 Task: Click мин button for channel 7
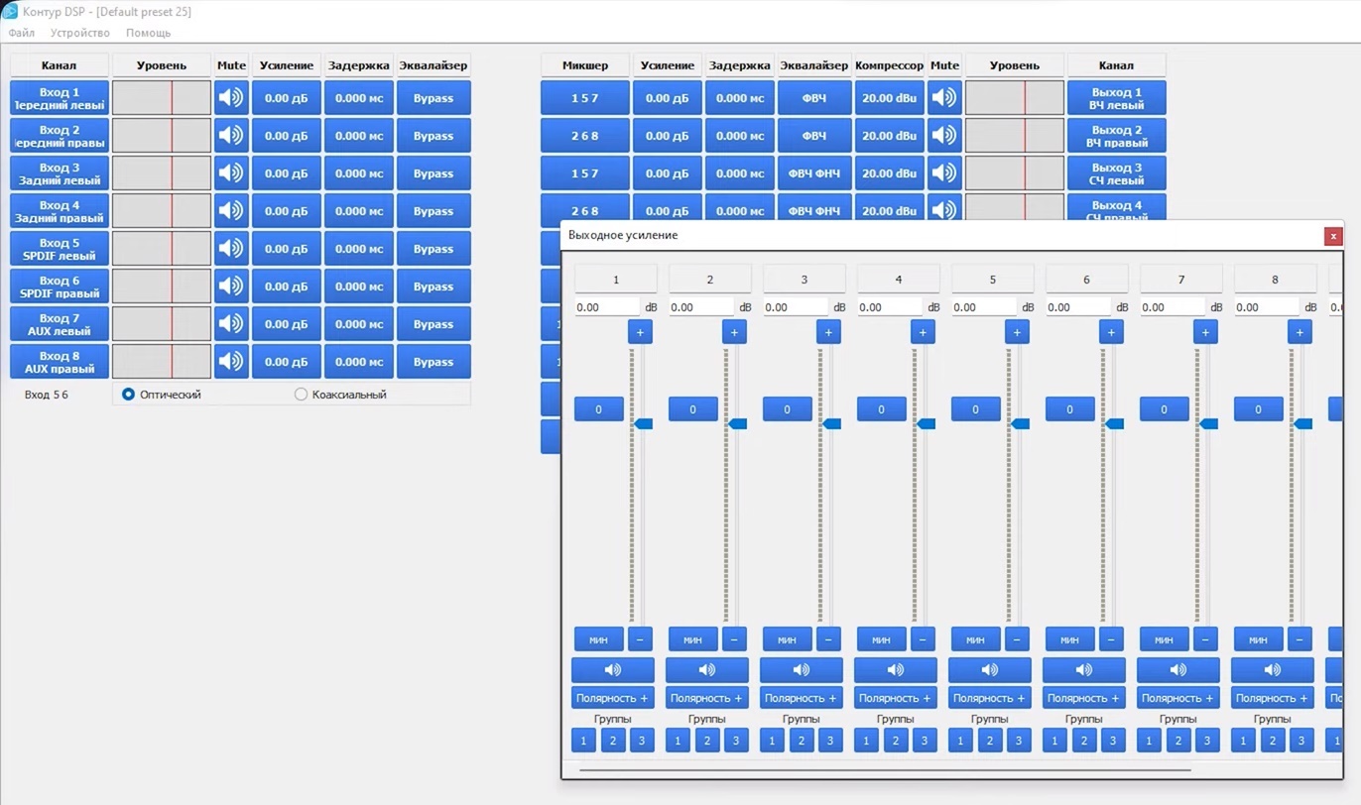(x=1164, y=639)
